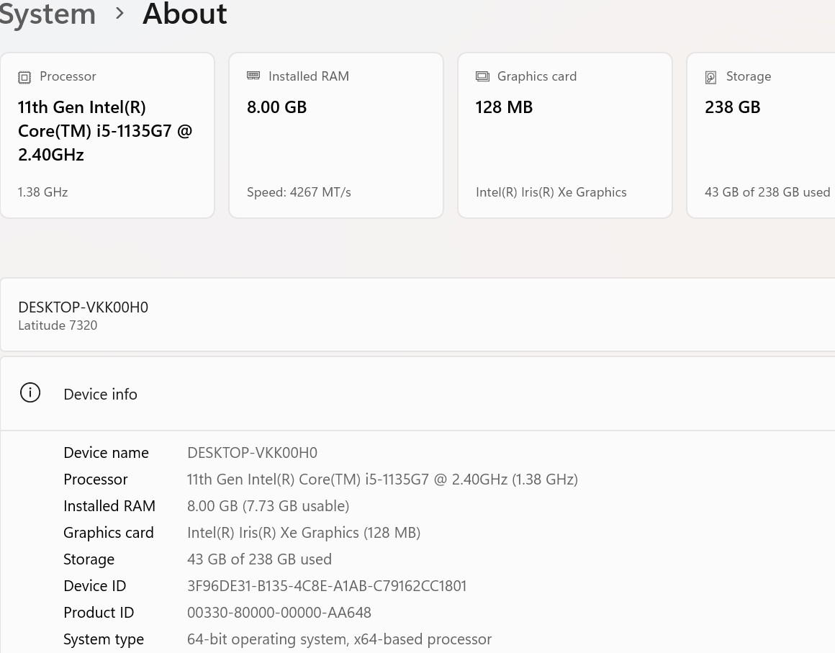Select the Device name value DESKTOP-VKK00H0 in Device info

click(253, 453)
